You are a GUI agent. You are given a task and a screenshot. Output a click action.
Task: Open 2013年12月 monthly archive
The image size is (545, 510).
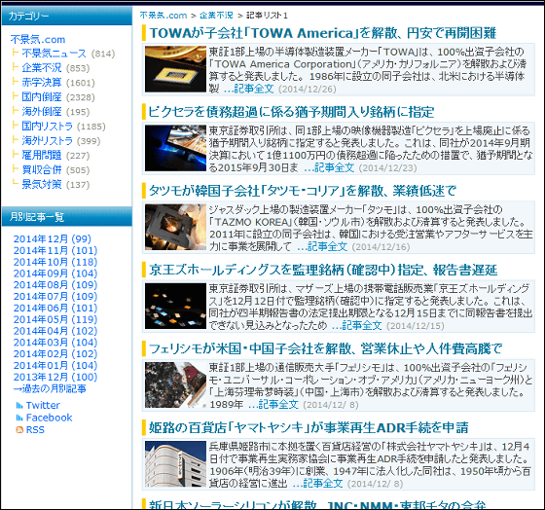coord(55,377)
